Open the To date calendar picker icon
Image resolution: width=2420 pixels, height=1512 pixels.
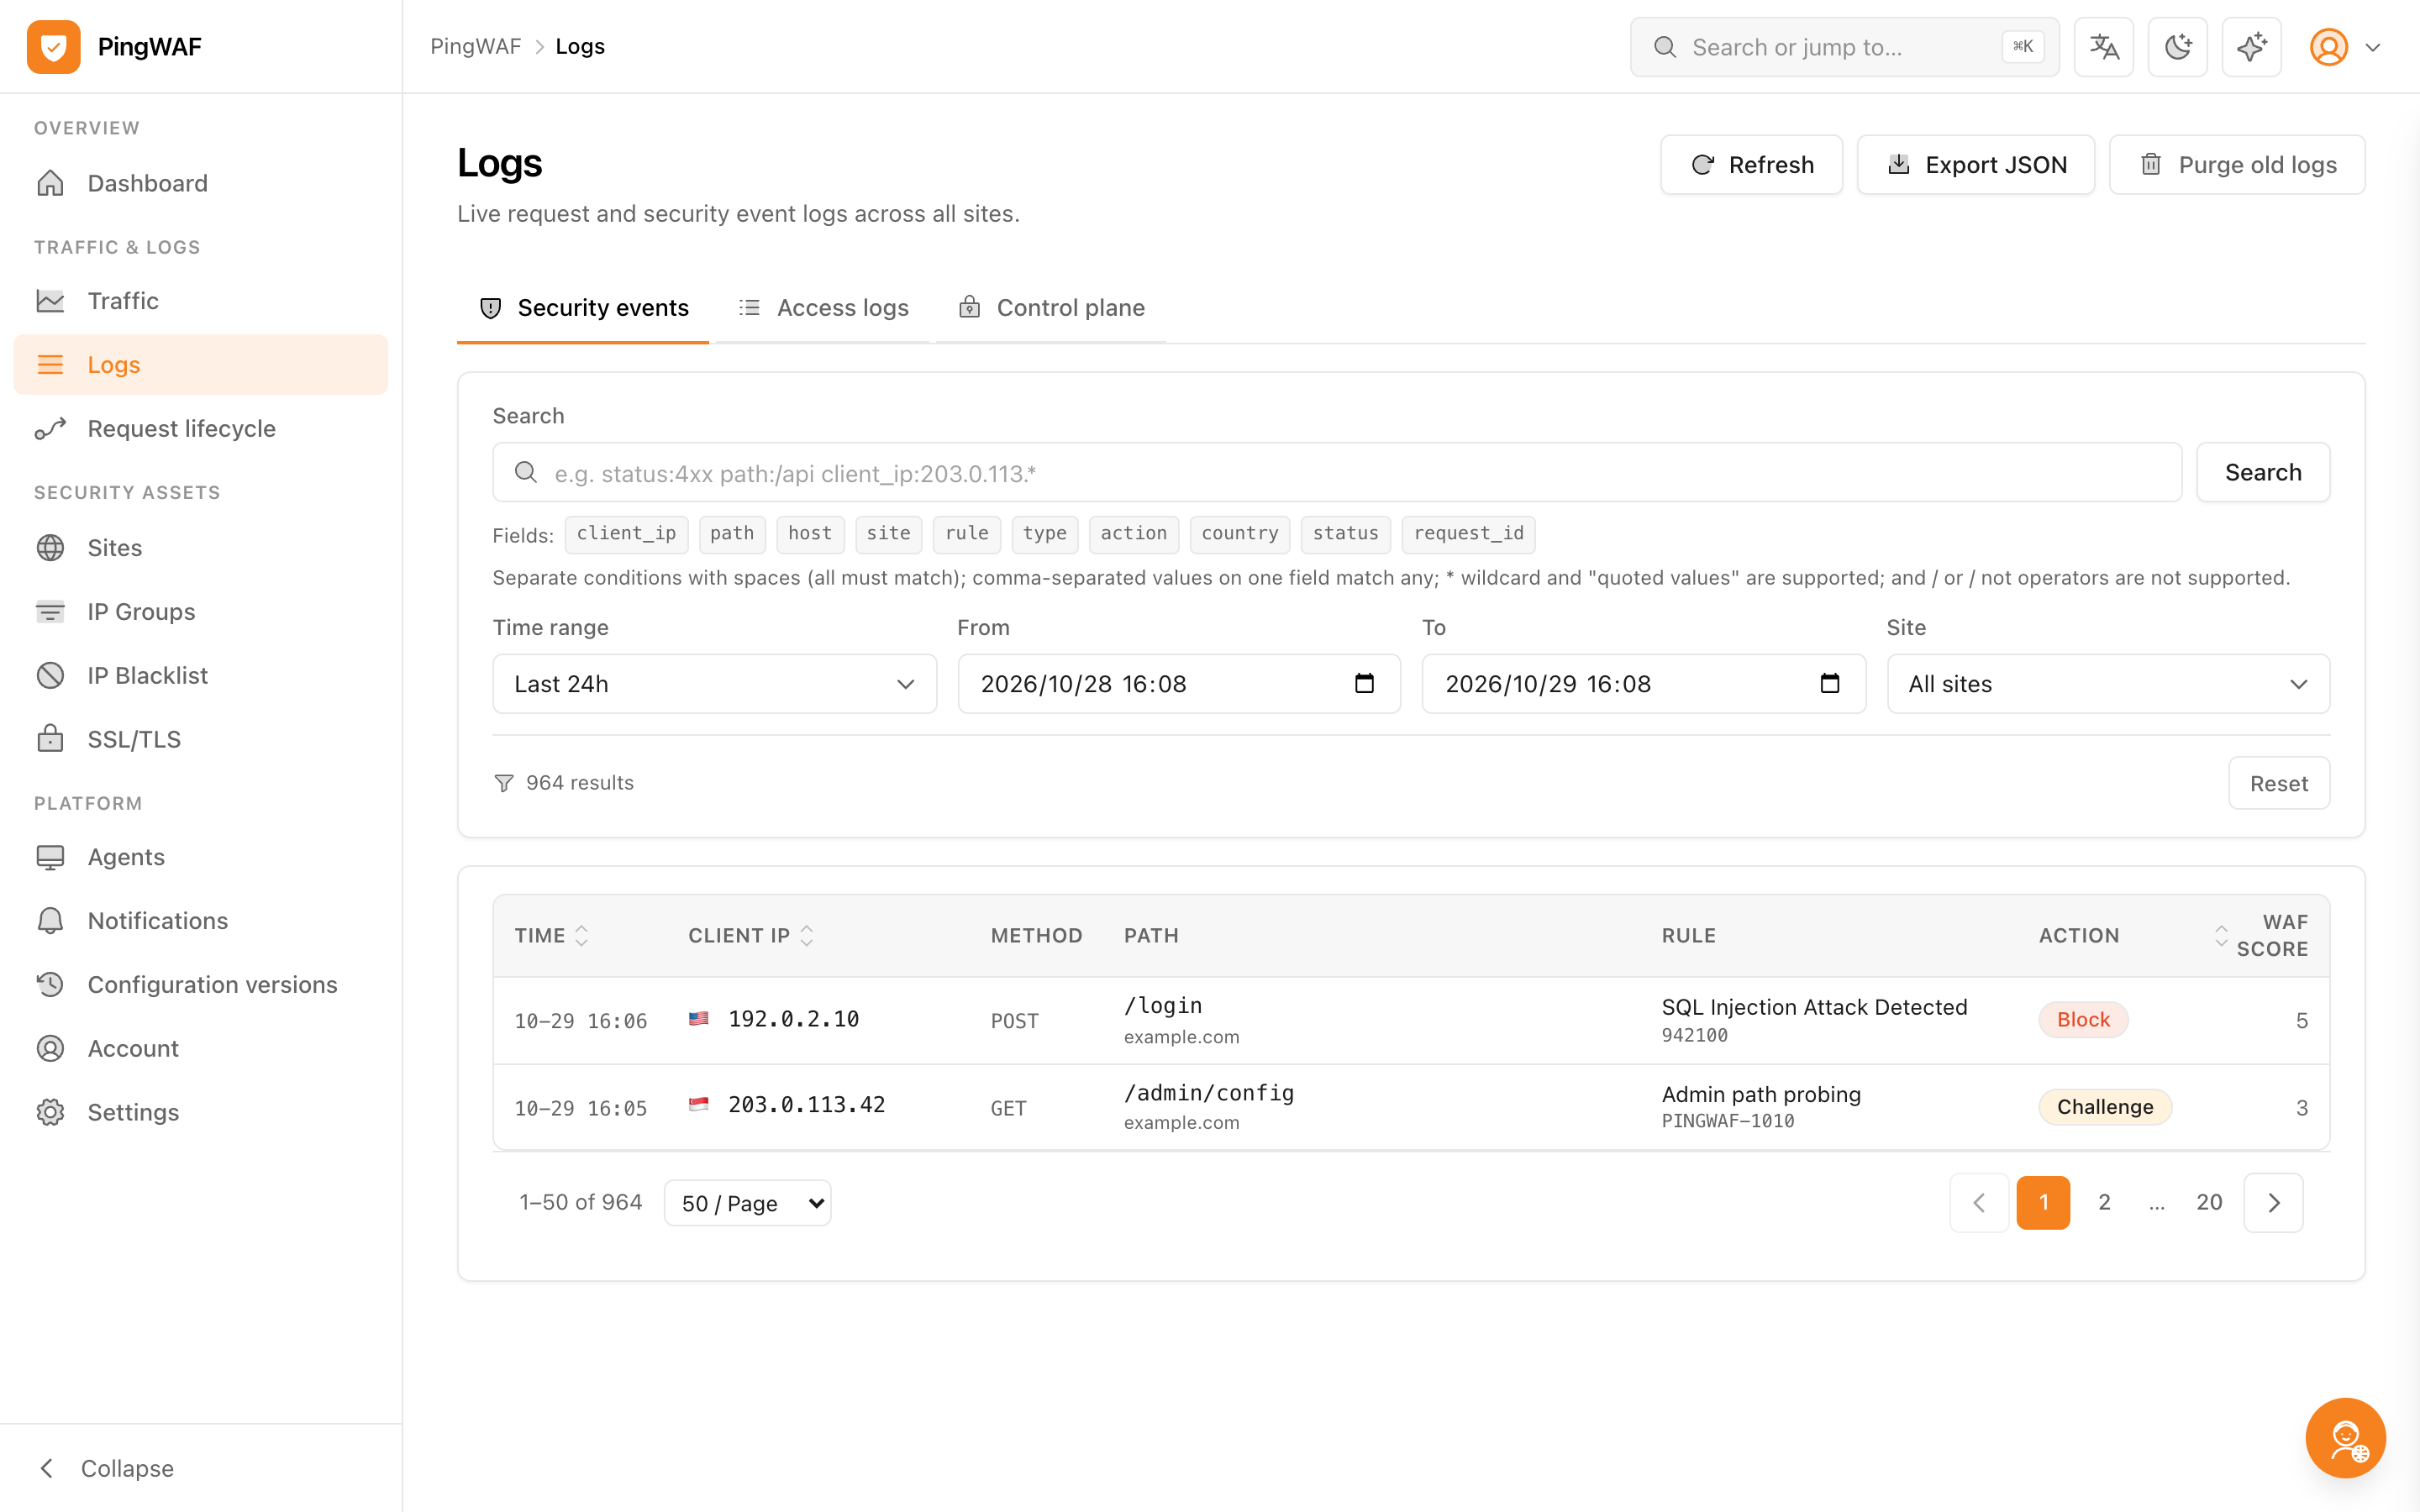pos(1829,683)
